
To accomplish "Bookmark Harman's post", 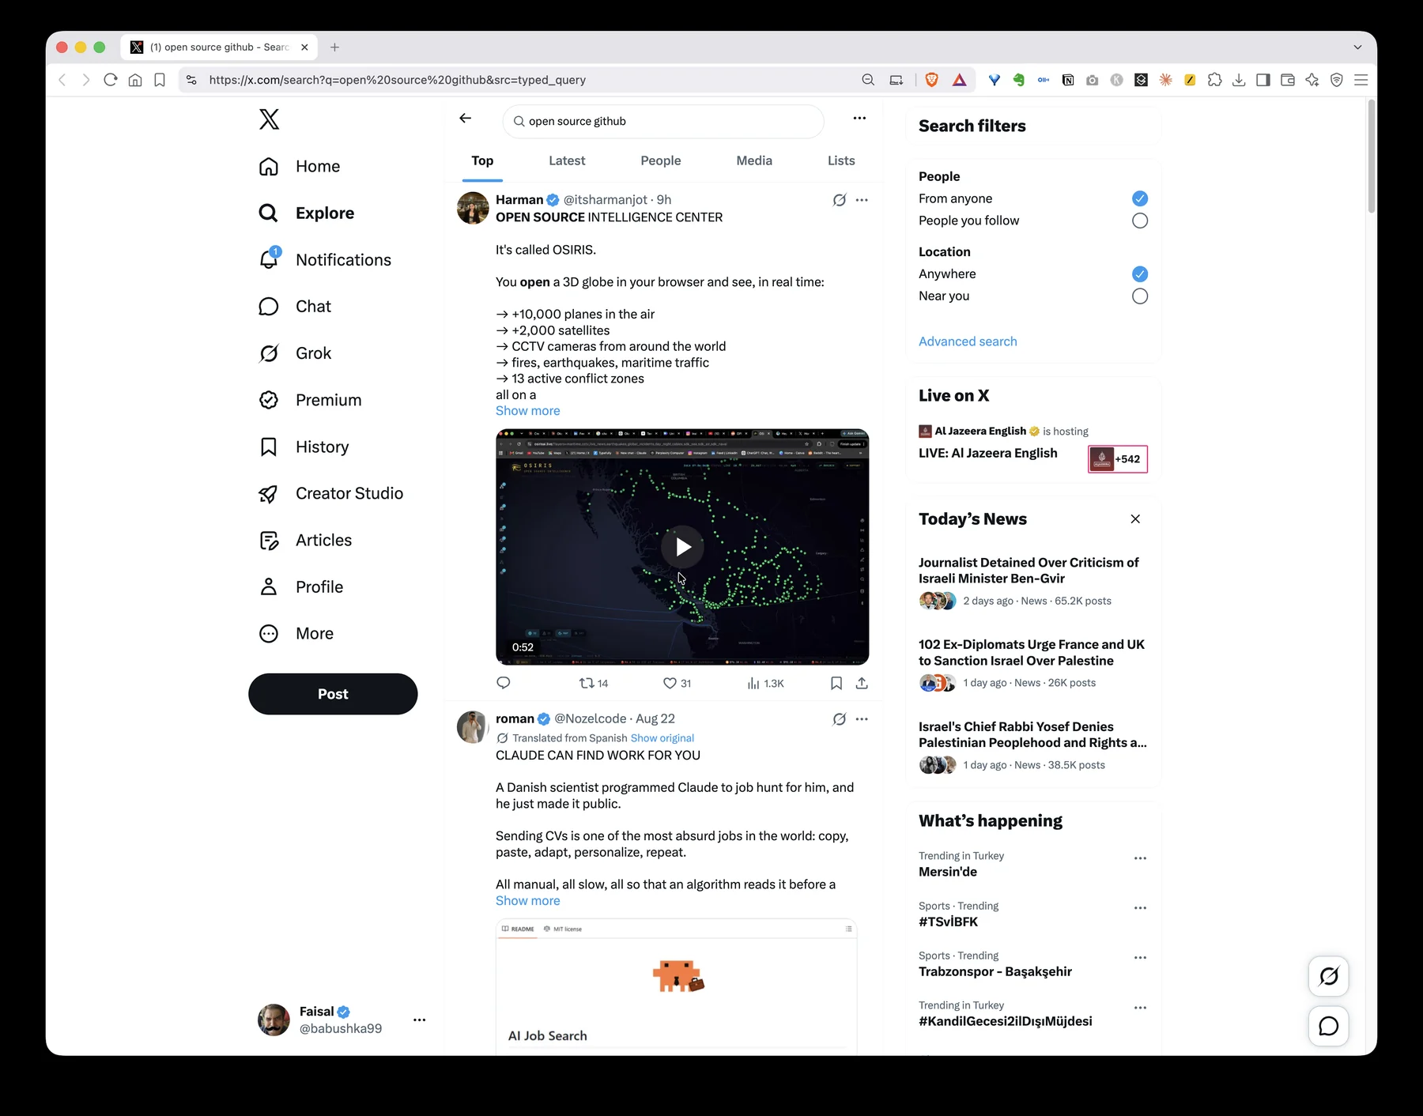I will [x=836, y=683].
